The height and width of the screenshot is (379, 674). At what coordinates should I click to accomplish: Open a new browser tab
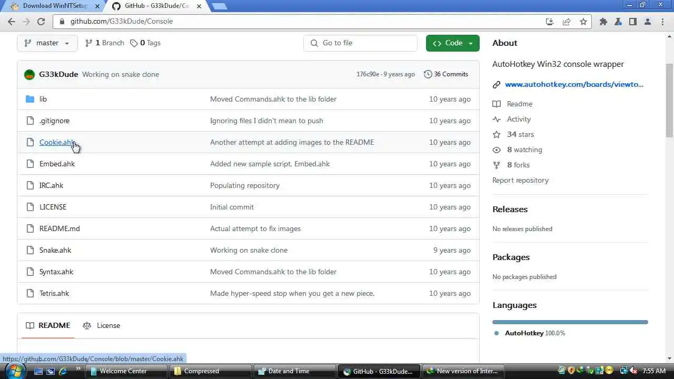219,6
